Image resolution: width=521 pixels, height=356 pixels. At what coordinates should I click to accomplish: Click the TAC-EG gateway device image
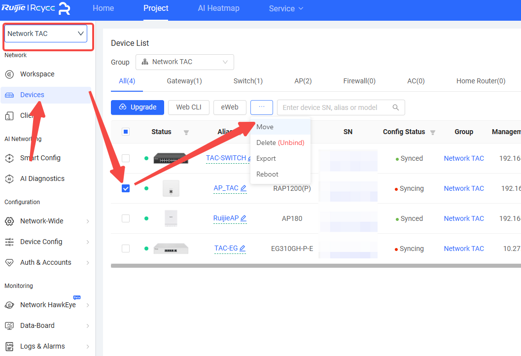click(x=171, y=249)
